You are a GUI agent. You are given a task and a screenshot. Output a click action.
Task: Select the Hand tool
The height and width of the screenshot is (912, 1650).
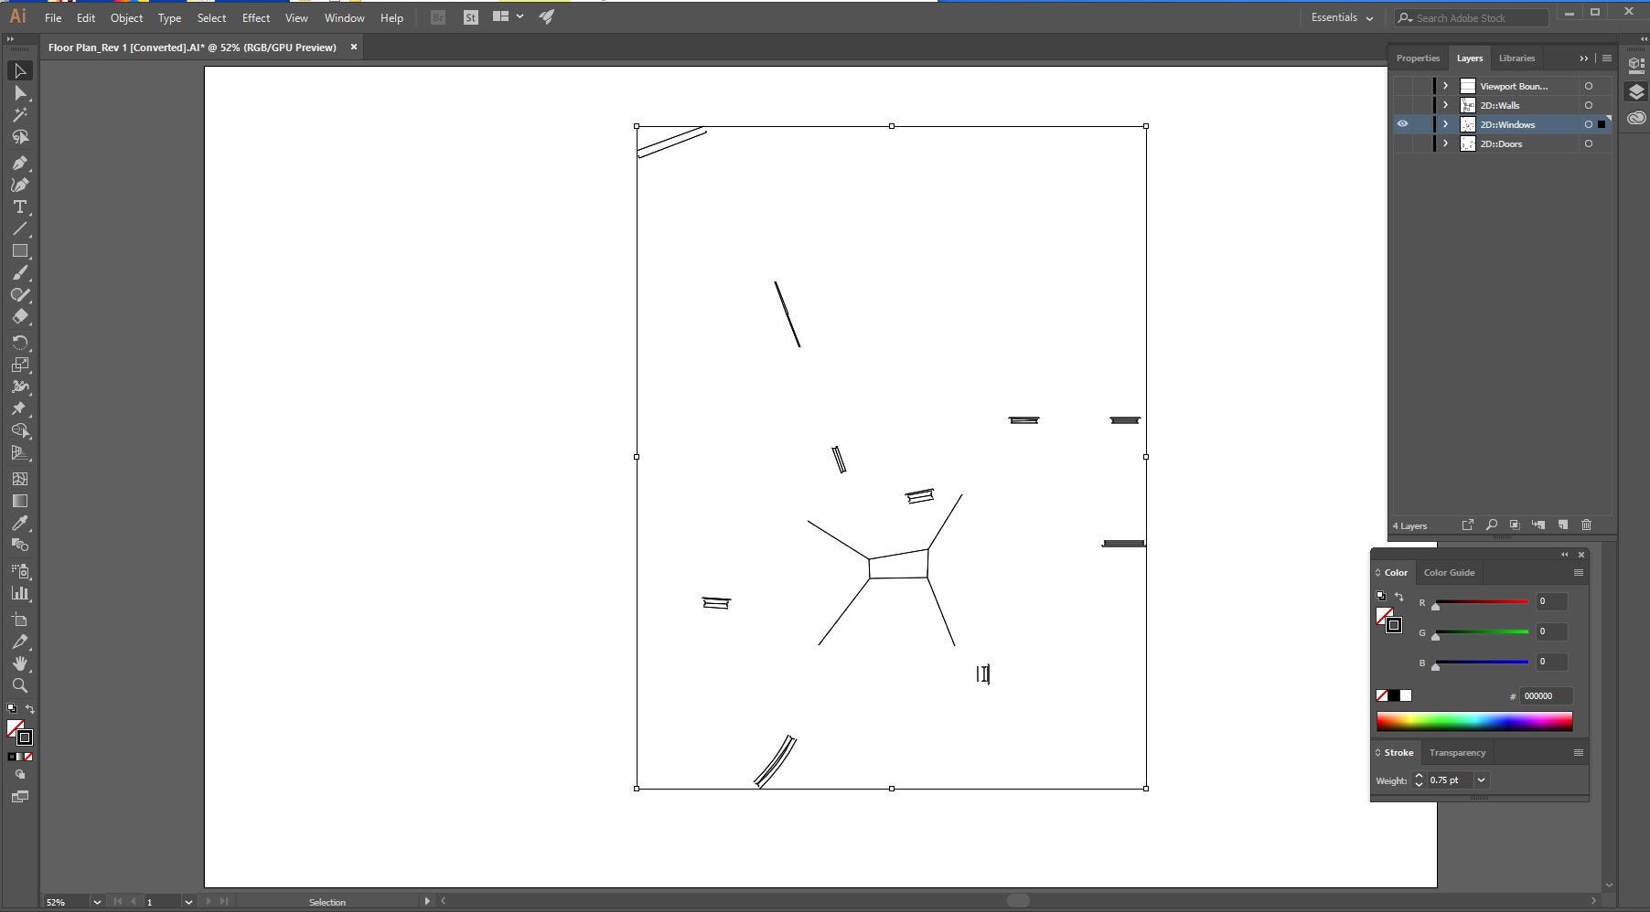[x=20, y=663]
